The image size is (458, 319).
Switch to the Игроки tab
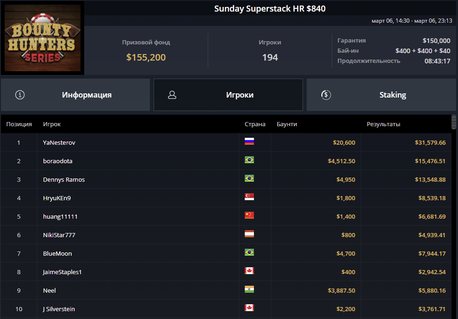coord(228,95)
